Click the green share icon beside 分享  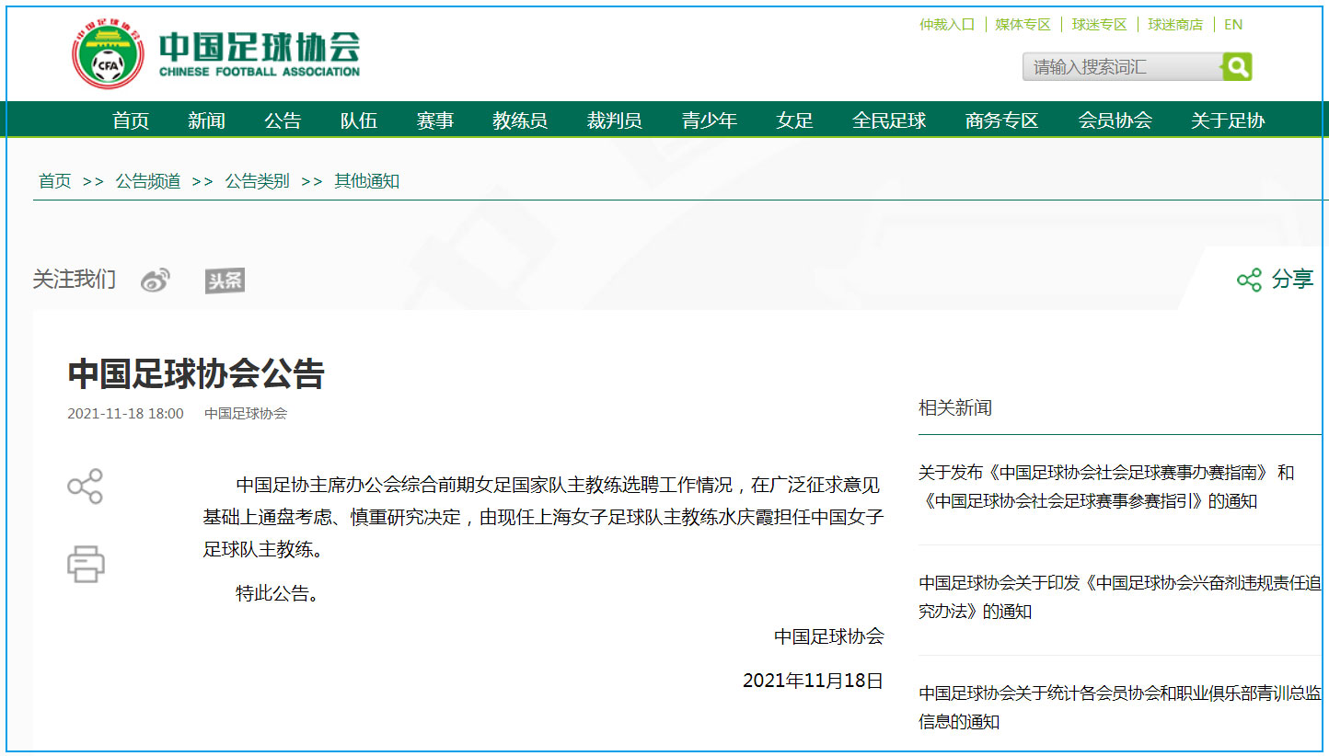coord(1249,280)
